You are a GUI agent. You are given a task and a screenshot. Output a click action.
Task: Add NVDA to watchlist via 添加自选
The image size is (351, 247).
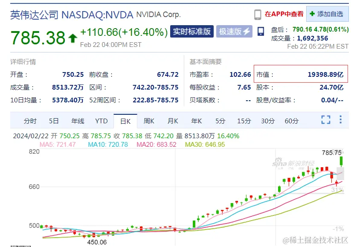327,14
